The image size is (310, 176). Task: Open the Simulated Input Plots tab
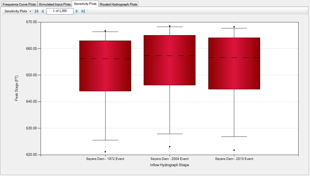[x=55, y=4]
